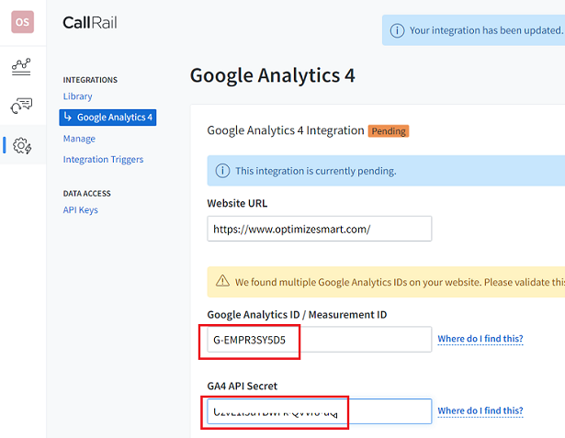Open the communications headset icon
Screen dimensions: 565x438
(x=22, y=106)
